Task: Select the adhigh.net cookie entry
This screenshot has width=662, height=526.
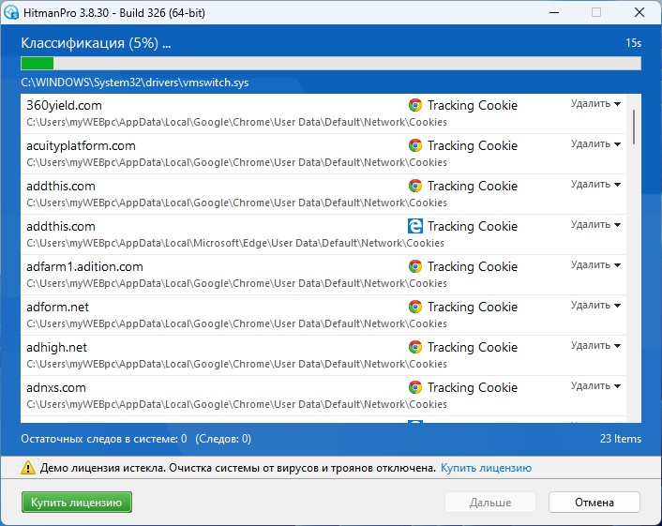Action: pyautogui.click(x=323, y=355)
